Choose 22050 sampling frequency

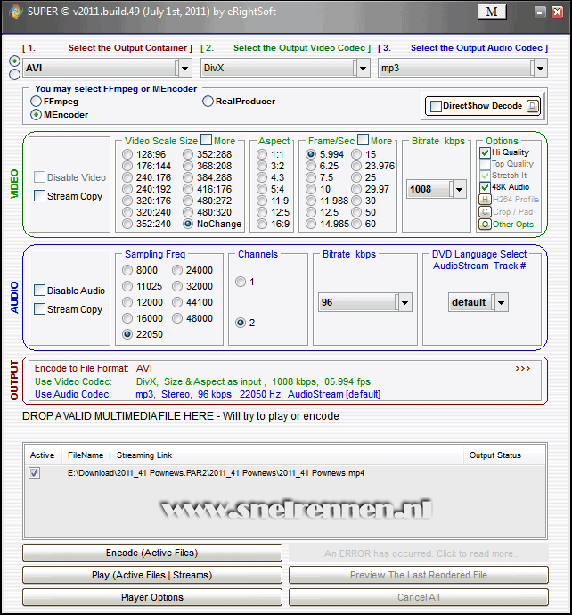[x=127, y=334]
